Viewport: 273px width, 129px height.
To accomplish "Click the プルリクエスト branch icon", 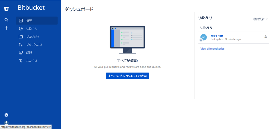I will click(21, 45).
